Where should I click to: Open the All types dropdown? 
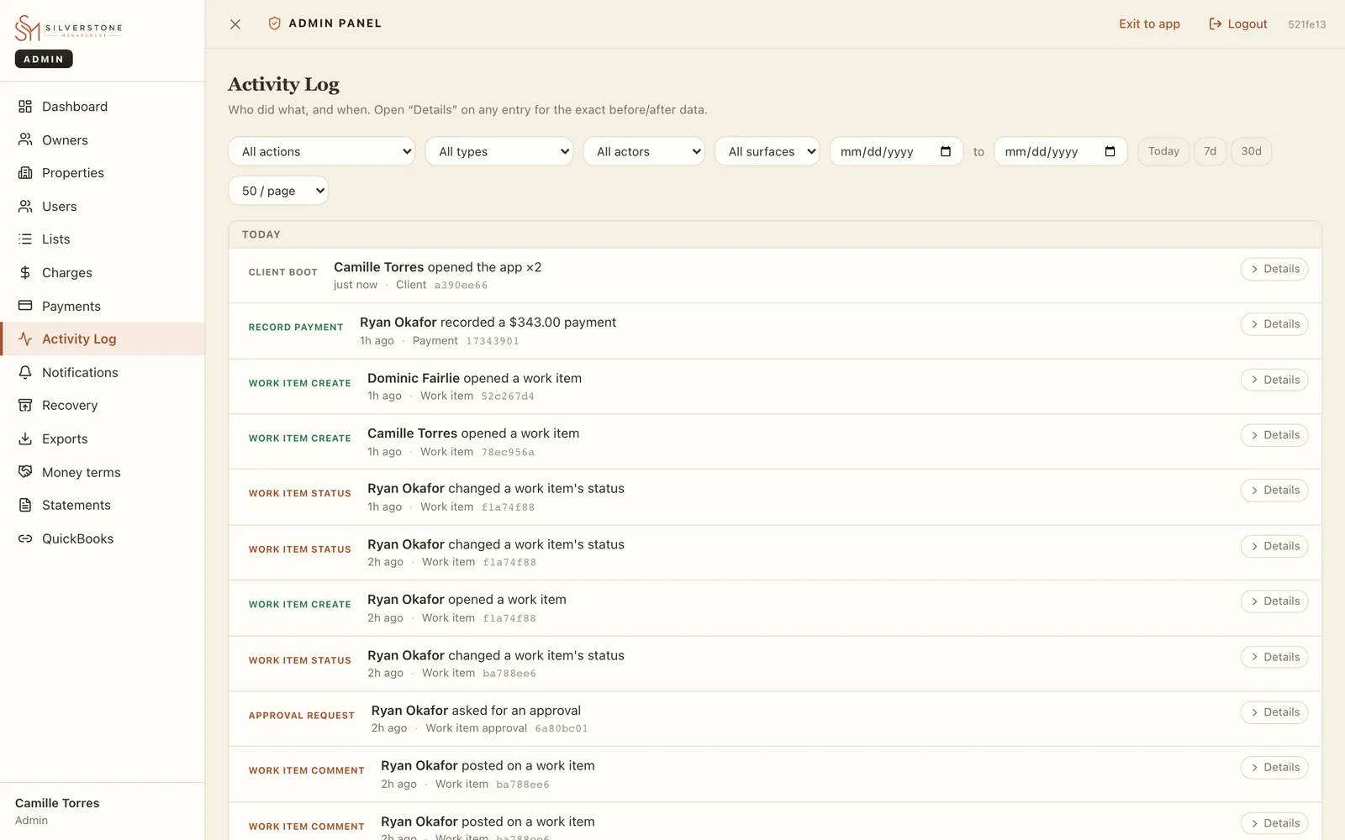499,151
